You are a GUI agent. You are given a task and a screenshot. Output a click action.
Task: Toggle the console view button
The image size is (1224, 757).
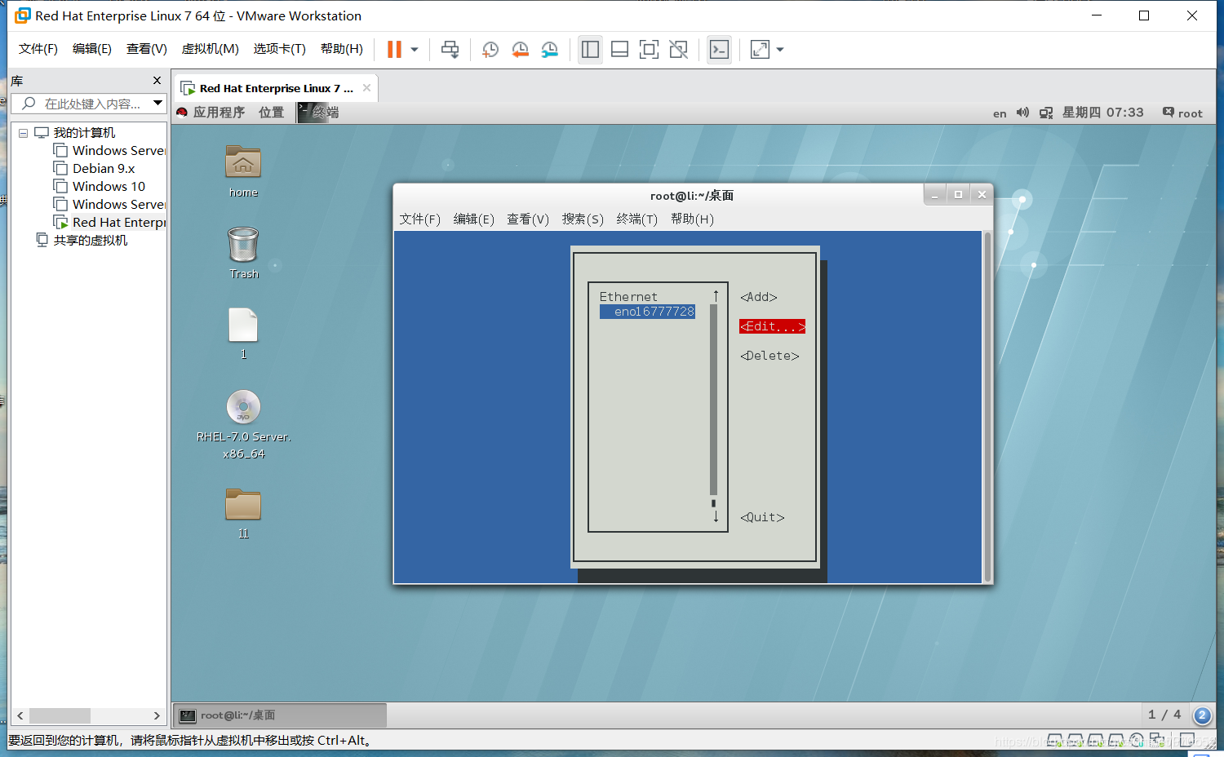tap(719, 50)
